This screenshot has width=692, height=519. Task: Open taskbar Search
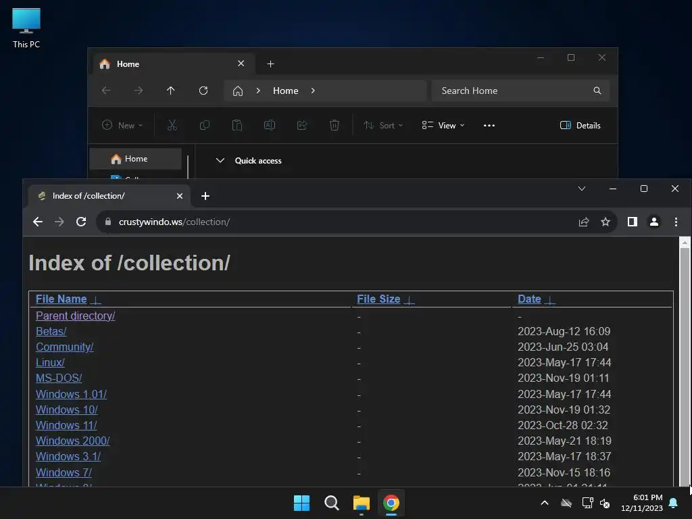[331, 503]
